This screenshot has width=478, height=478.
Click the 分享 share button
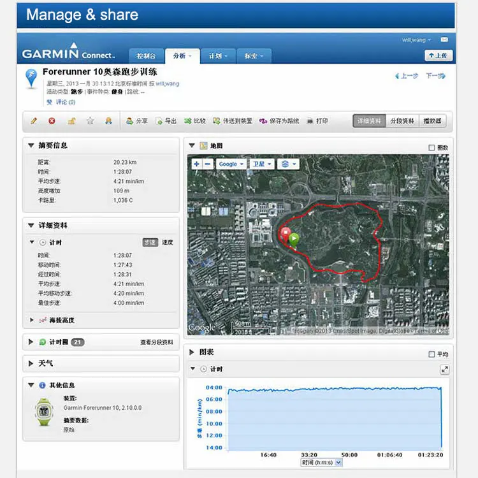(137, 121)
